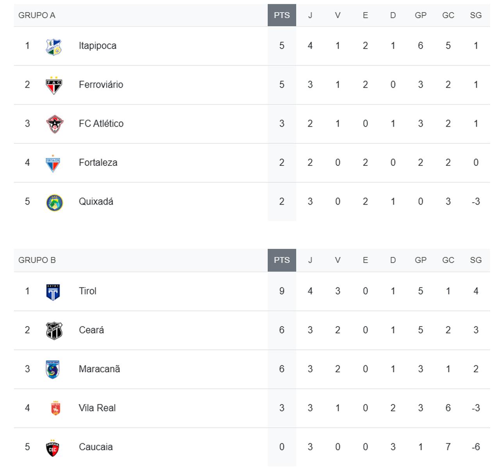Click the GP column header in Grupo B
Viewport: 500px width, 467px height.
pos(420,260)
